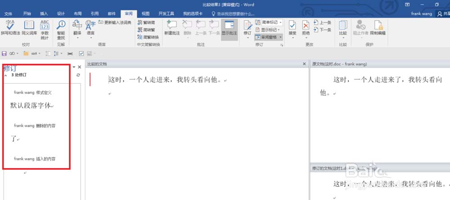Toggle the 审阅窗格 reviewing pane button
The width and height of the screenshot is (450, 200).
pos(269,37)
